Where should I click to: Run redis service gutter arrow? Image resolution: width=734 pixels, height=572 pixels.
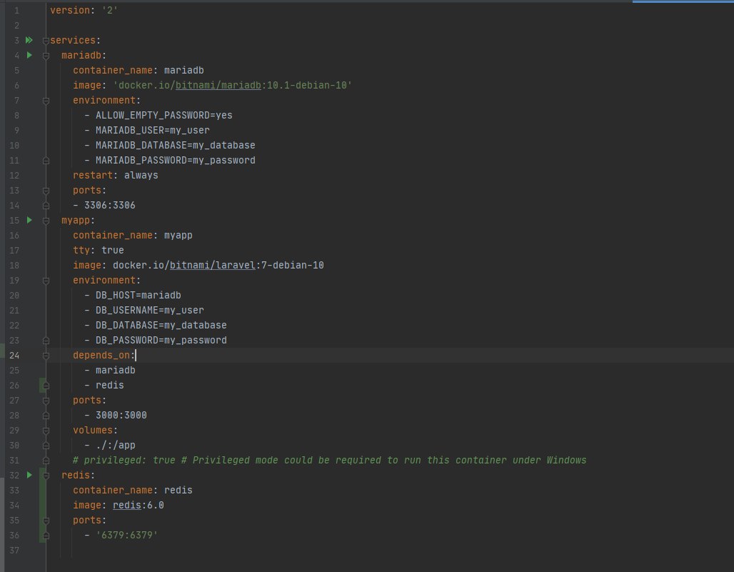pyautogui.click(x=29, y=475)
